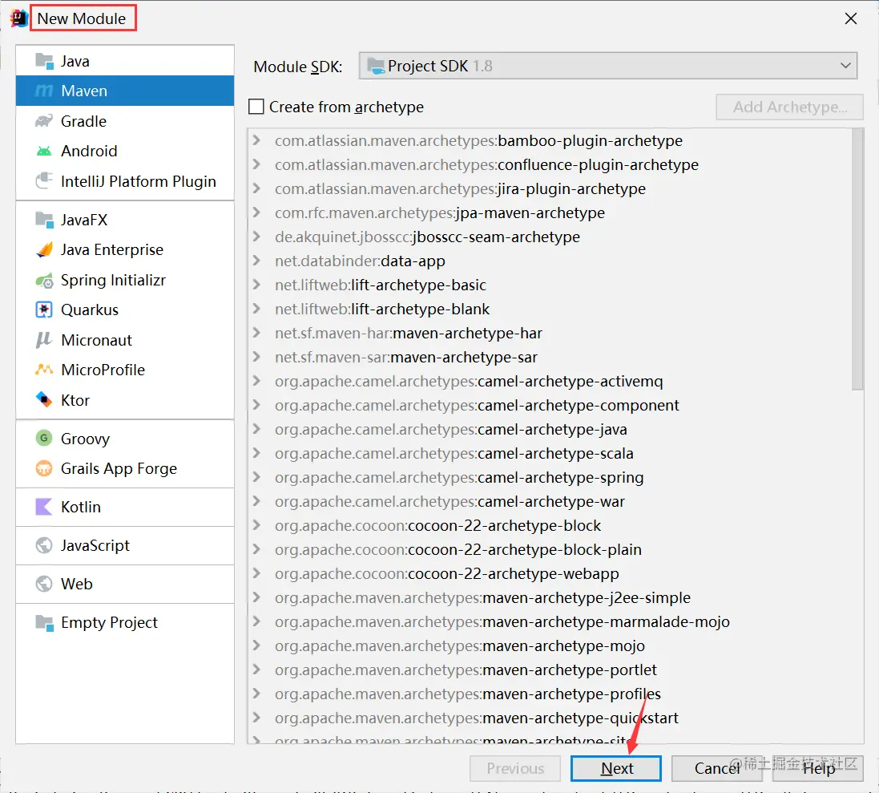
Task: Select cocoon-22-archetype-block-plain row
Action: [550, 549]
